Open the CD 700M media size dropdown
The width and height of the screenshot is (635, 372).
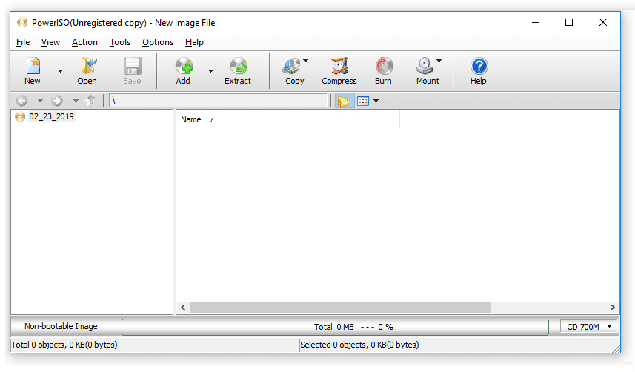tap(589, 327)
